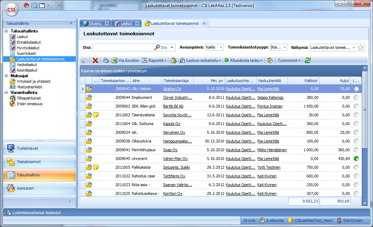373x227 pixels.
Task: Collapse the left Taloushallinto panel
Action: pyautogui.click(x=71, y=23)
